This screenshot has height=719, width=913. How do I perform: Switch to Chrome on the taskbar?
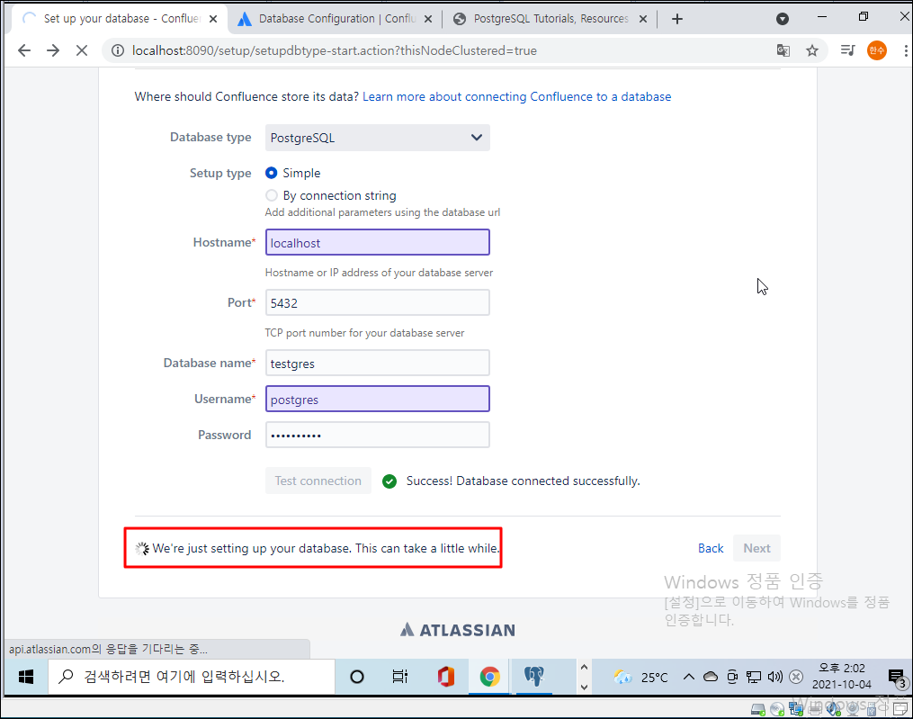489,677
